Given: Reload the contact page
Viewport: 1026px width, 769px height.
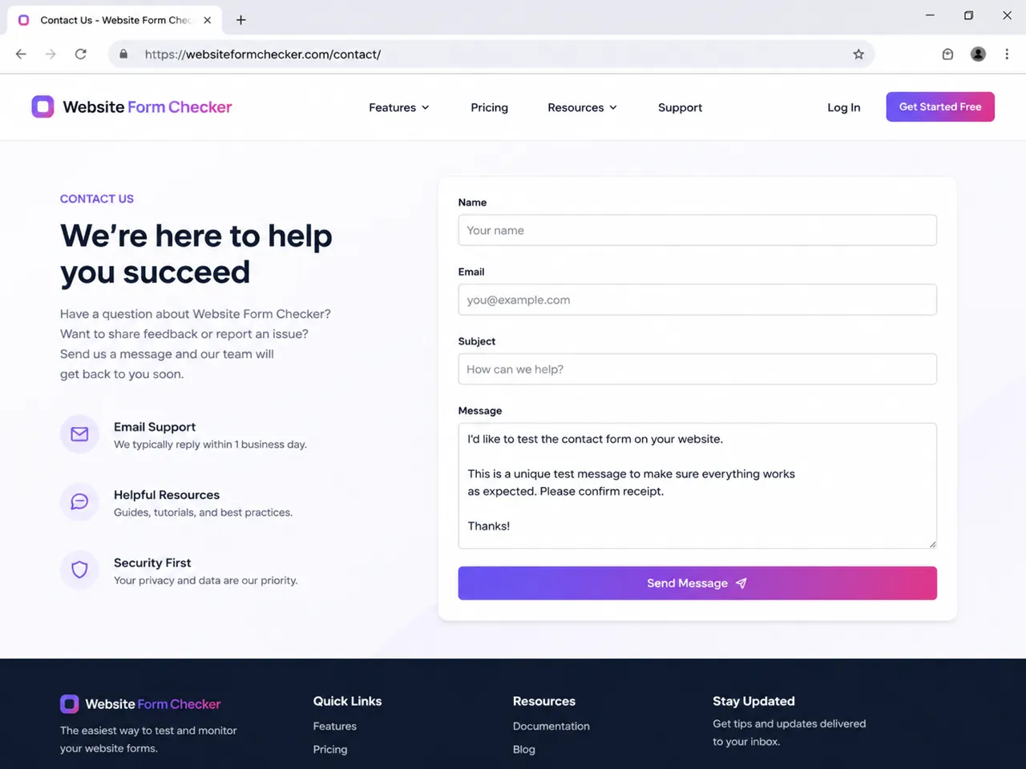Looking at the screenshot, I should [x=81, y=54].
